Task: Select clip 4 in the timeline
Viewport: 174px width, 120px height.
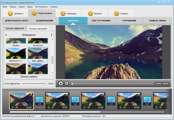Action: pyautogui.click(x=129, y=99)
